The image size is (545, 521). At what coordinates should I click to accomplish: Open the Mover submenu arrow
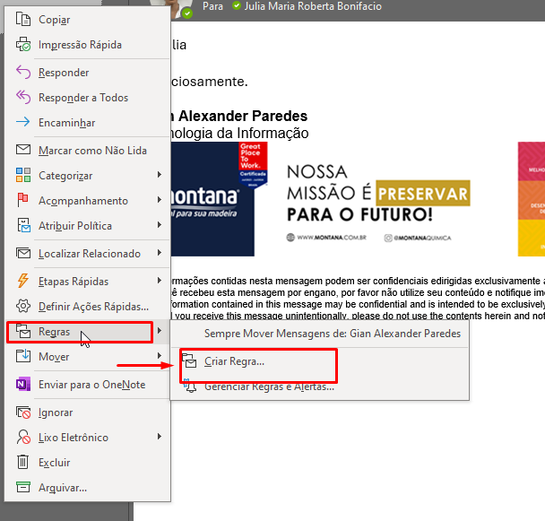tap(160, 357)
